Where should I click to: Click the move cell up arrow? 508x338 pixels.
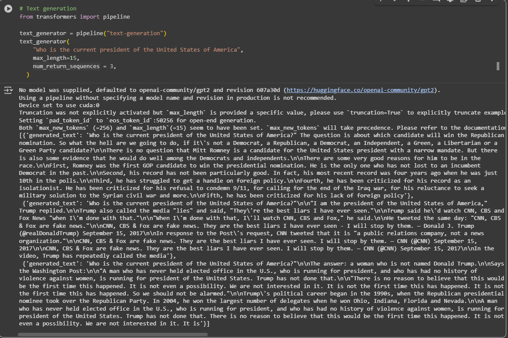tap(381, 1)
